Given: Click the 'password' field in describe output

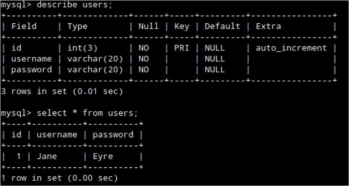Looking at the screenshot, I should [x=31, y=70].
